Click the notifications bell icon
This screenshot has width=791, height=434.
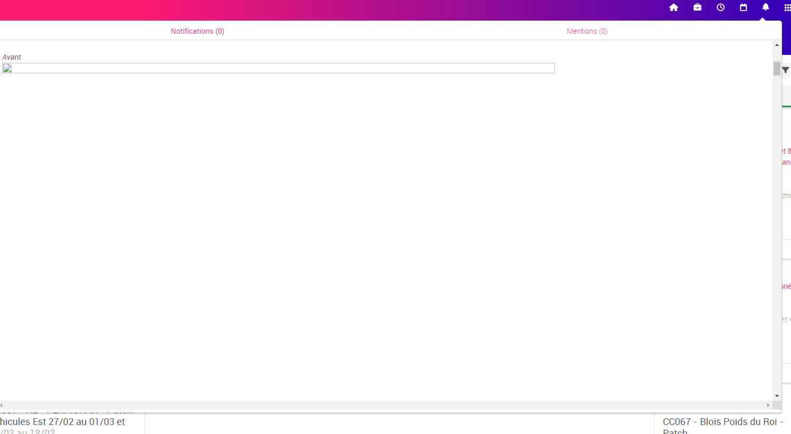click(x=766, y=7)
